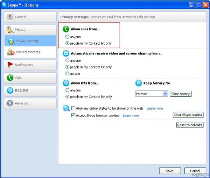Enable online status shown on the web

point(73,108)
